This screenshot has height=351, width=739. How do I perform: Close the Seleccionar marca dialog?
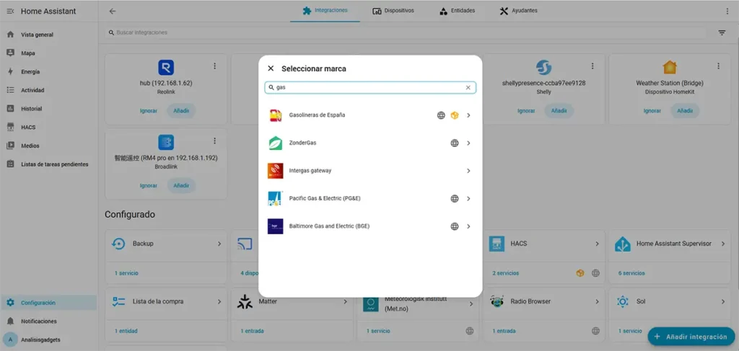pyautogui.click(x=271, y=68)
